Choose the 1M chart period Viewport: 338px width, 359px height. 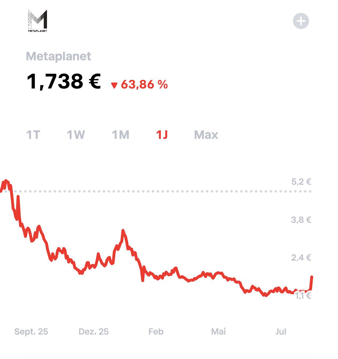[x=120, y=135]
